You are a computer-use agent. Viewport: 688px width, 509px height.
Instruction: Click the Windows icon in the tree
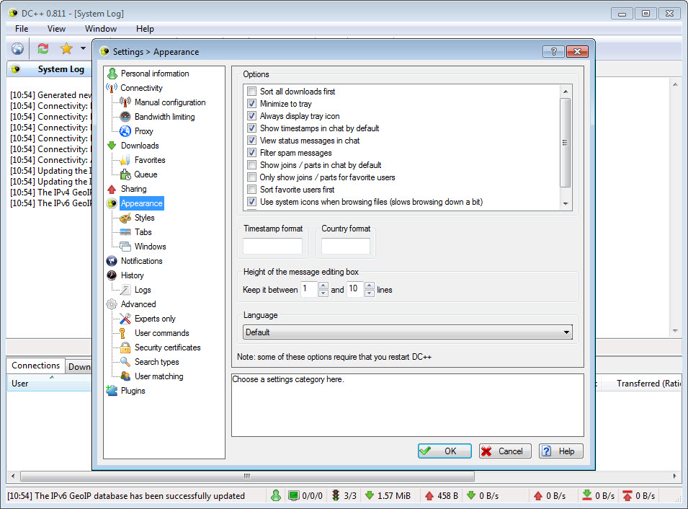tap(125, 247)
